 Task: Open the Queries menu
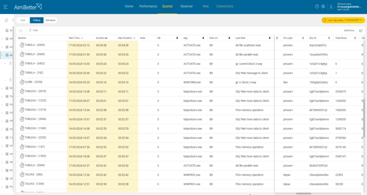coord(167,6)
